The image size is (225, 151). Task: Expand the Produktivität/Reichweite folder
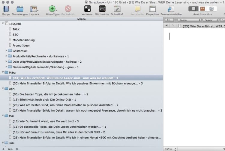point(6,56)
